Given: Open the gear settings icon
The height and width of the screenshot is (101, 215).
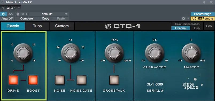Looking at the screenshot, I should coord(183,18).
